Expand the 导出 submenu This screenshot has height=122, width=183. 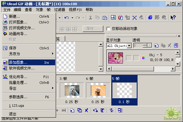[29, 88]
